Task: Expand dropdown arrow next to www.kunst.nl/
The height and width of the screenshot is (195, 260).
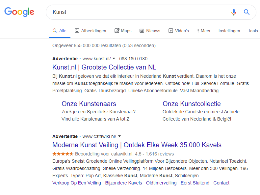Action: 114,58
